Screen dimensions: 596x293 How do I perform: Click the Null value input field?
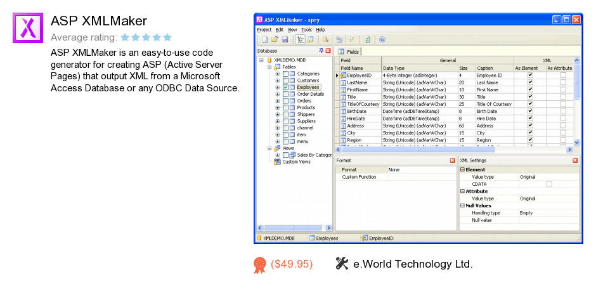click(549, 220)
